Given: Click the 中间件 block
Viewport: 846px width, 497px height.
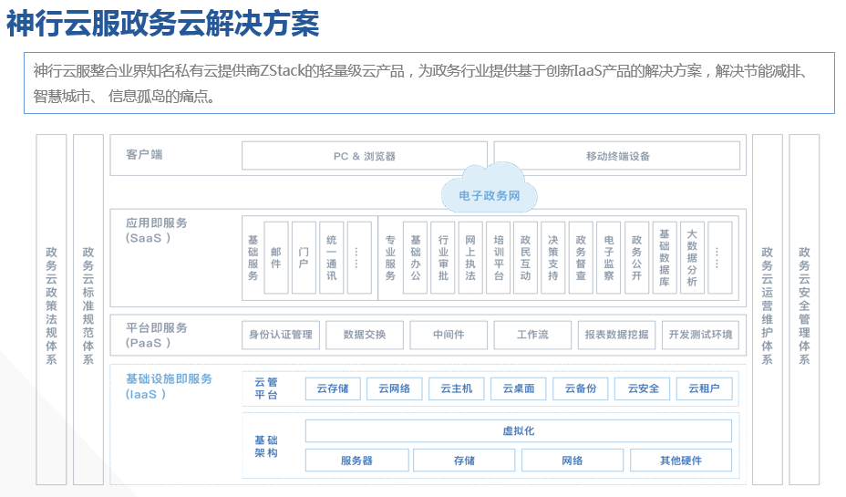Looking at the screenshot, I should coord(449,335).
